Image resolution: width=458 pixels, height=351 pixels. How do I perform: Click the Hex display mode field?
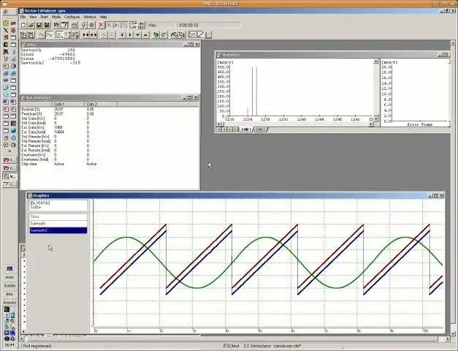pyautogui.click(x=161, y=25)
